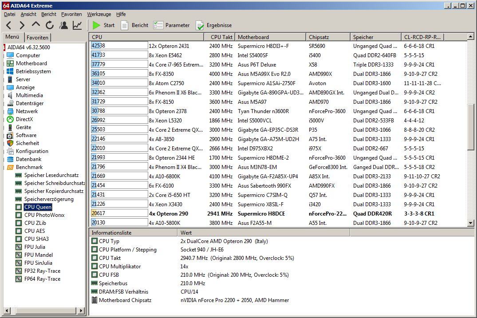Select CPU AES benchmark
This screenshot has width=477, height=318.
tap(35, 231)
